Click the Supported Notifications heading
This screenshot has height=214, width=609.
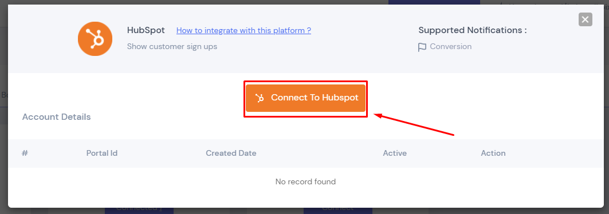point(473,30)
